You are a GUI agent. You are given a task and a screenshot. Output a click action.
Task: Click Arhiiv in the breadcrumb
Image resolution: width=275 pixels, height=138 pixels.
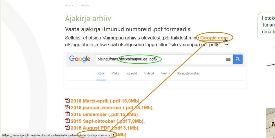pos(85,5)
